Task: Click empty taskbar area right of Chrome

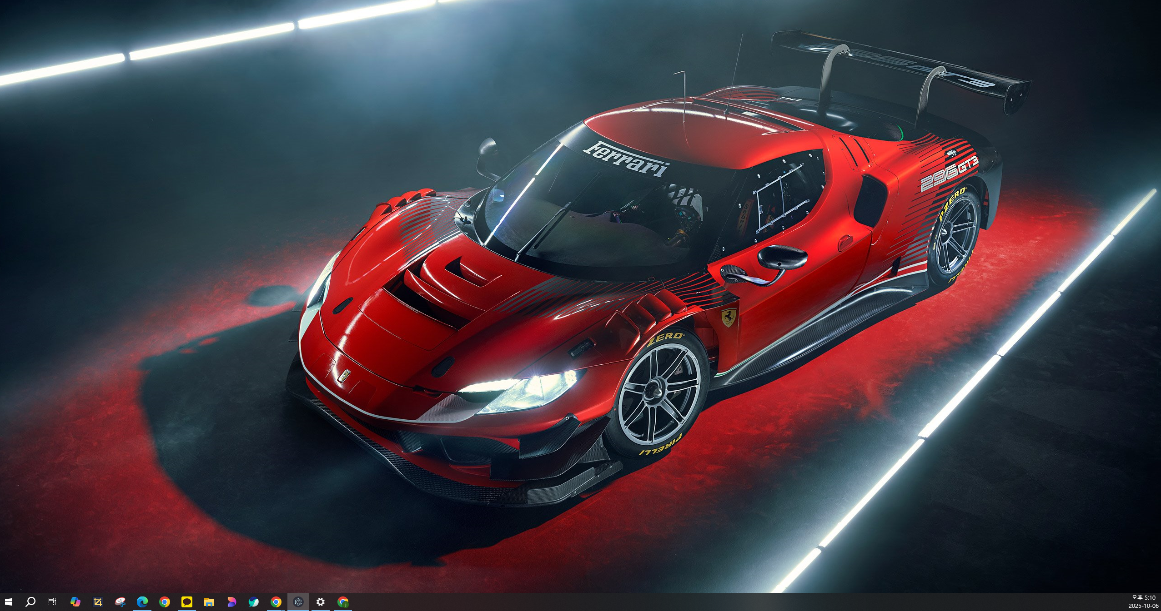Action: [682, 602]
